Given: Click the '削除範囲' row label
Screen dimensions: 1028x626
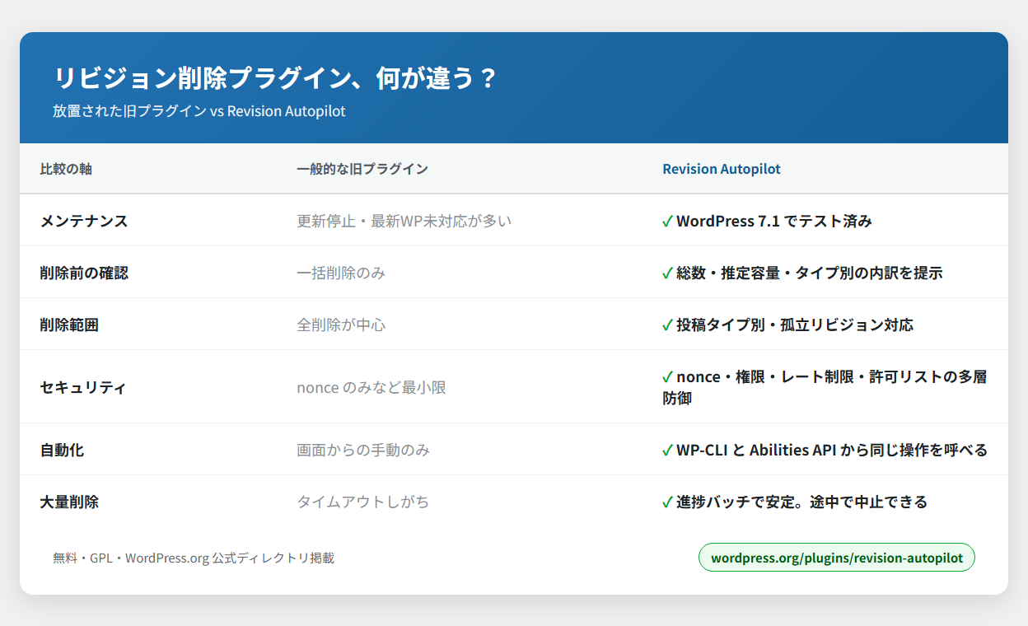Looking at the screenshot, I should click(x=69, y=325).
